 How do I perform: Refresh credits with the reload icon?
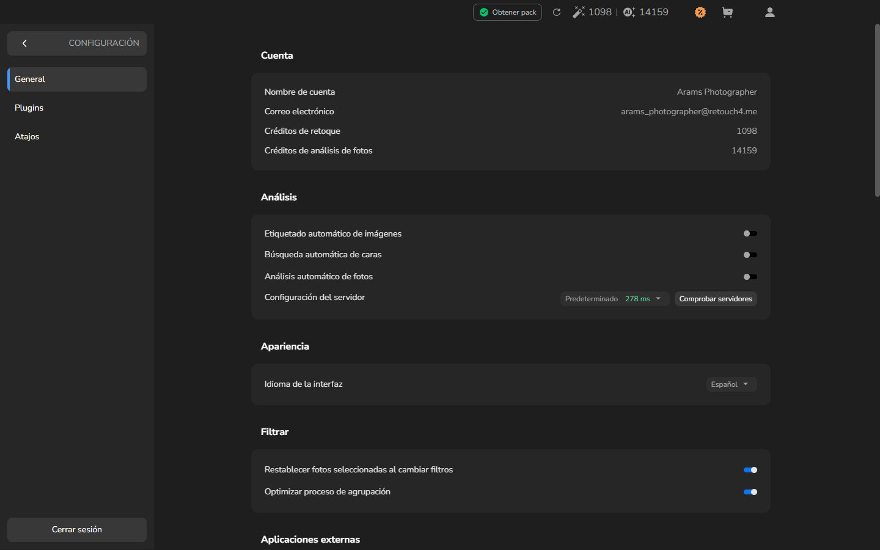click(x=557, y=12)
